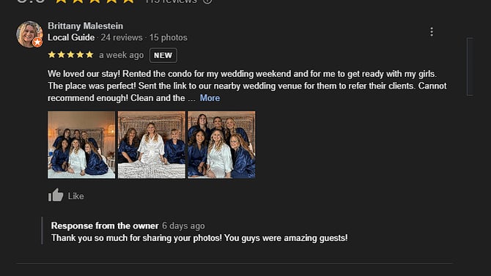This screenshot has height=276, width=491.
Task: Click the NEW badge next to the timestamp
Action: pos(163,56)
